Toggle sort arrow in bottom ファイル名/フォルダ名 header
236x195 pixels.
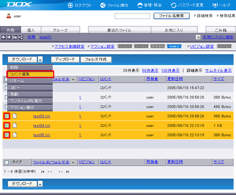coord(73,162)
